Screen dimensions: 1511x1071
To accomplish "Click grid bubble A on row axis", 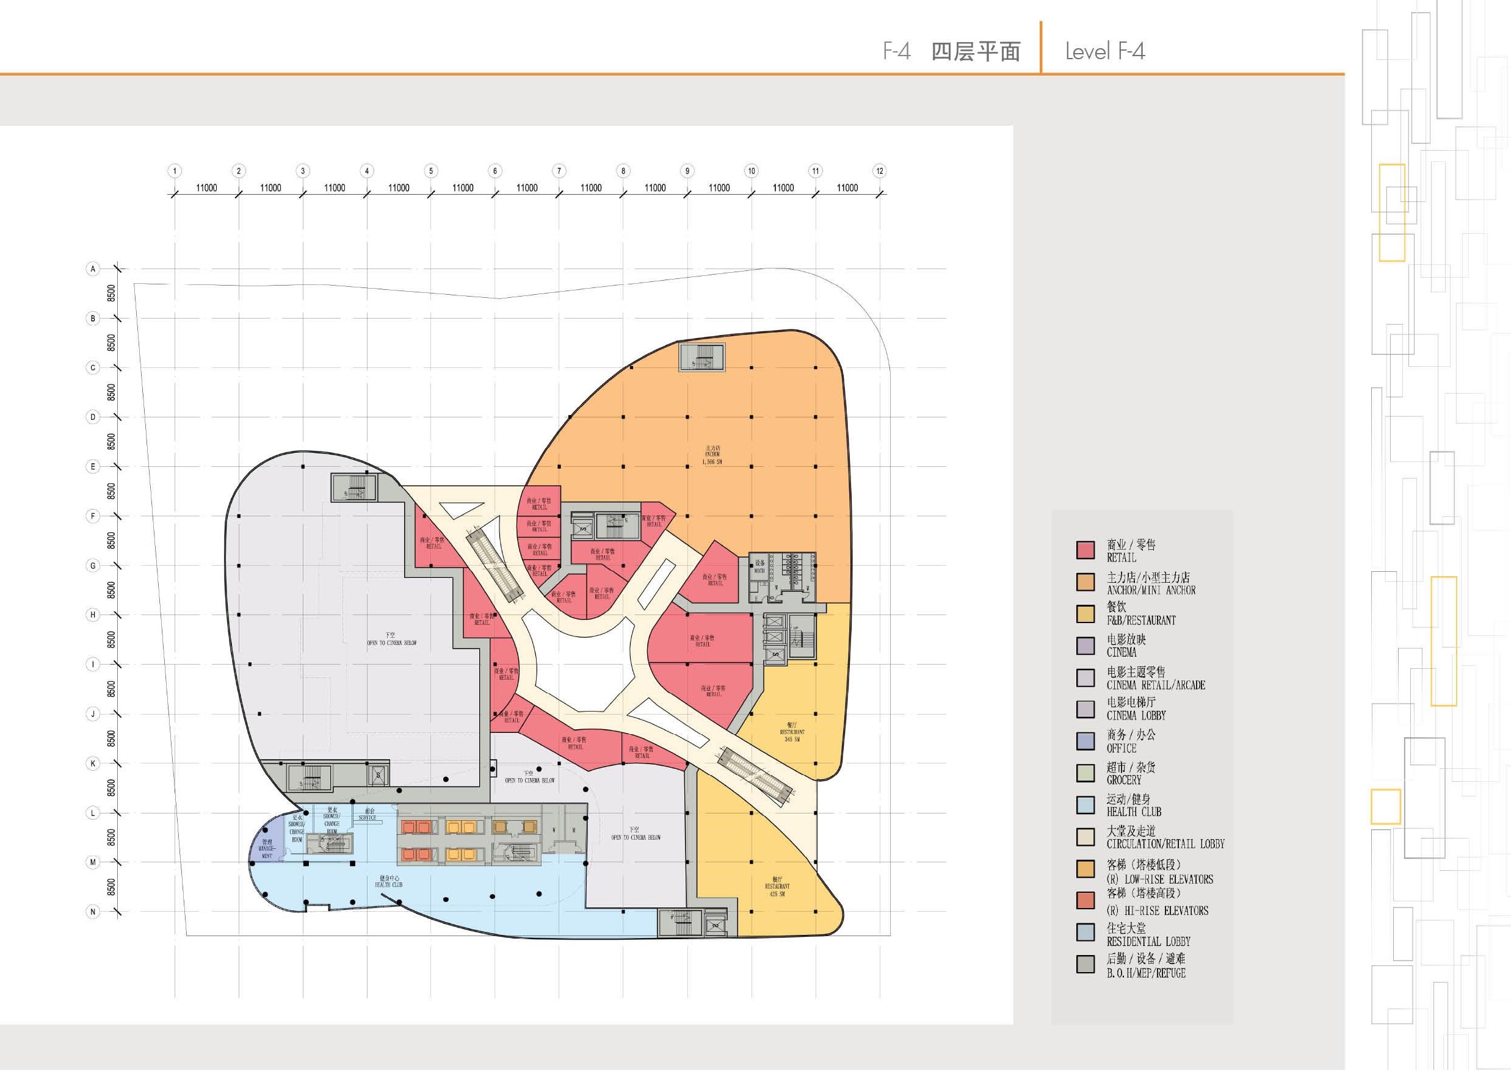I will (92, 269).
